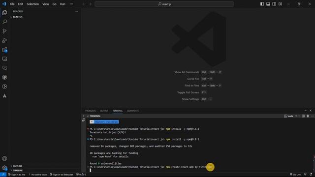
Task: Switch to the OUTPUT tab
Action: coord(104,111)
